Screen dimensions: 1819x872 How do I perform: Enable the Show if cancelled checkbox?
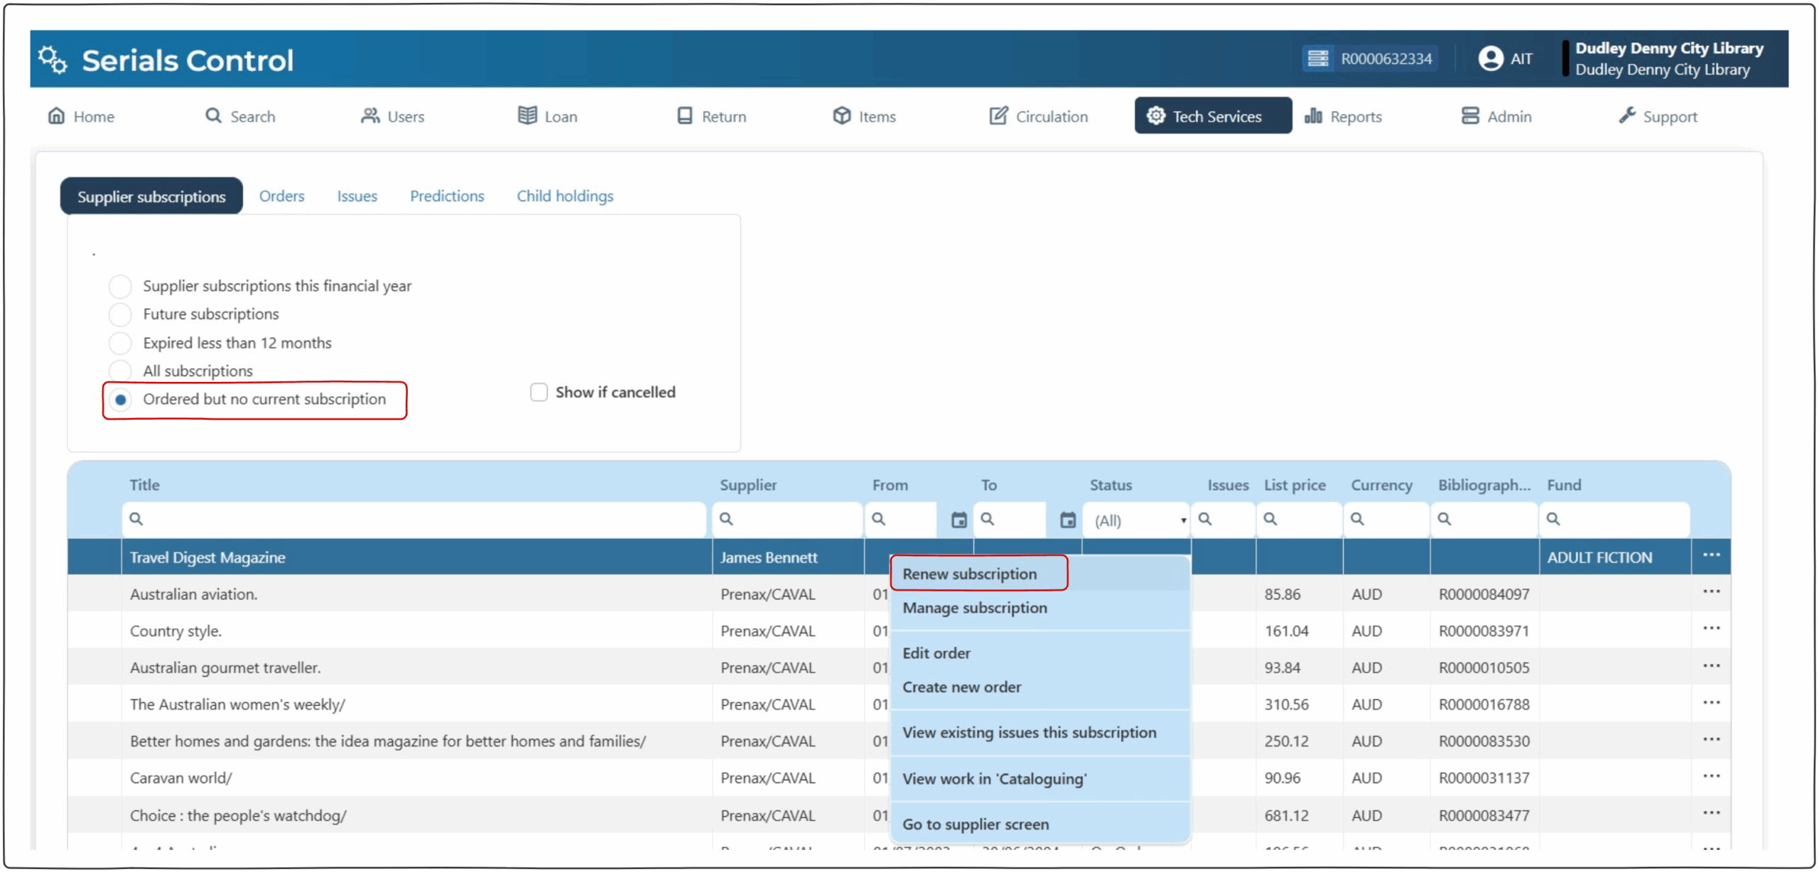(x=539, y=392)
